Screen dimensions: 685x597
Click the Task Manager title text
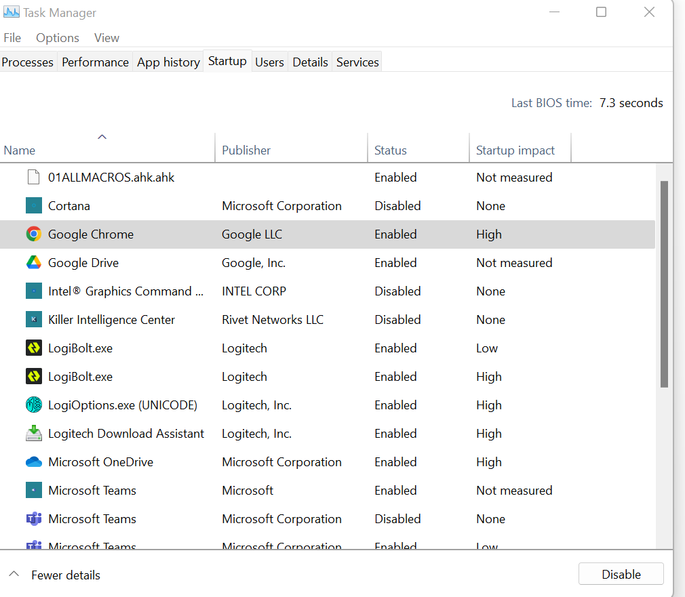tap(60, 13)
